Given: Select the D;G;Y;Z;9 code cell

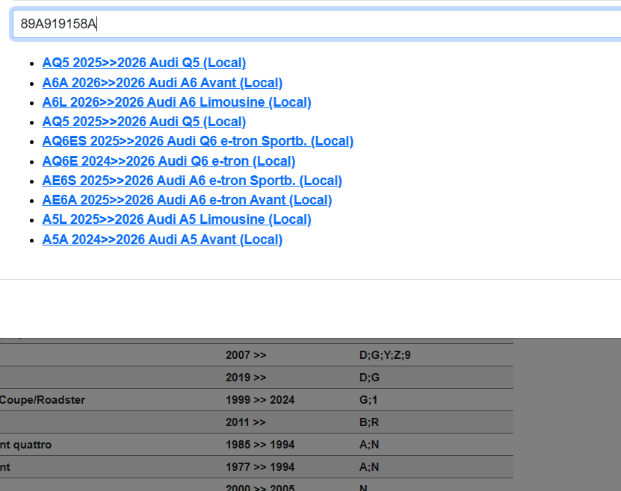Looking at the screenshot, I should pyautogui.click(x=385, y=355).
